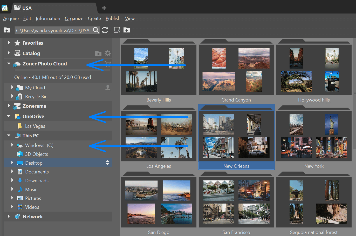Expand the Windows (C:) drive
The width and height of the screenshot is (356, 236).
pyautogui.click(x=12, y=145)
